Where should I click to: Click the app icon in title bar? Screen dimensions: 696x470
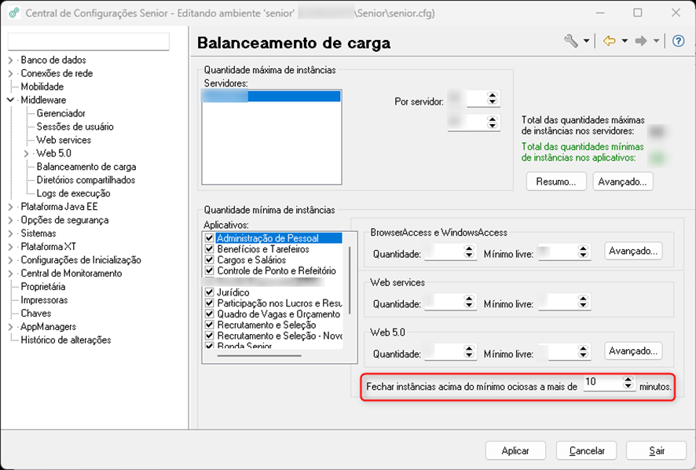coord(14,13)
